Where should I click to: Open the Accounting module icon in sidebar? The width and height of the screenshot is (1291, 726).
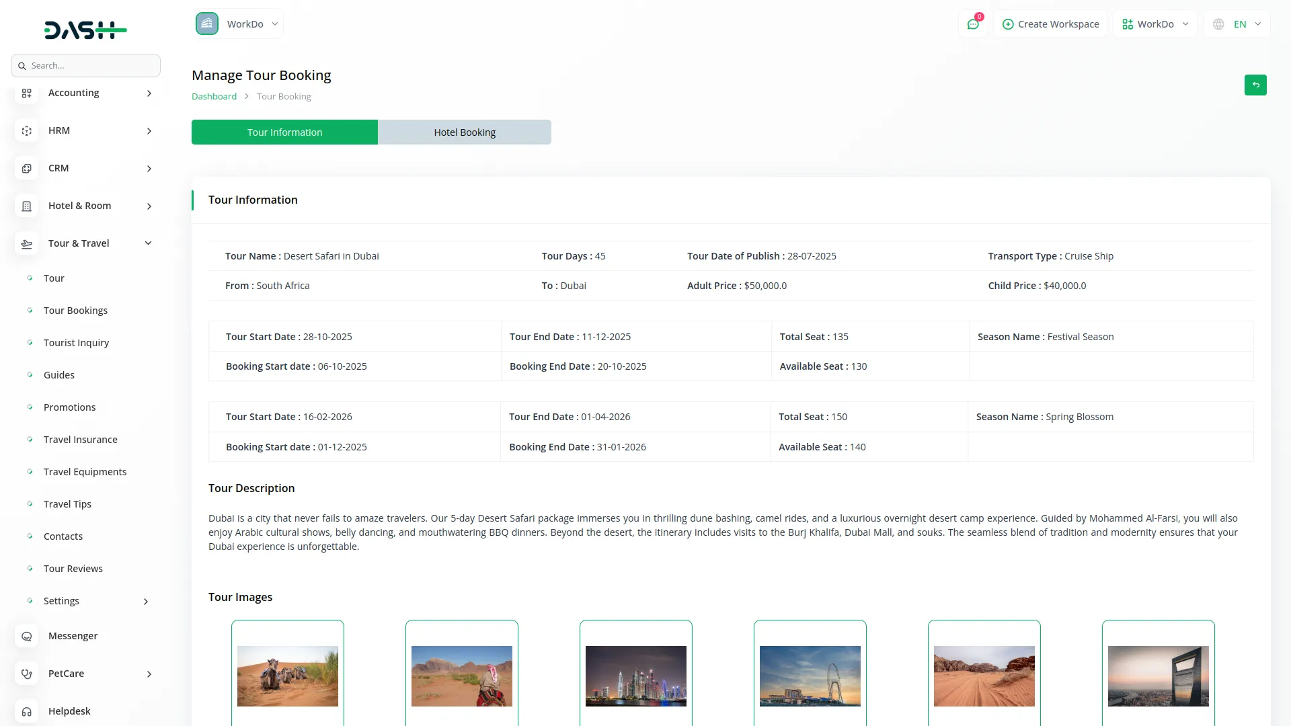(x=26, y=93)
